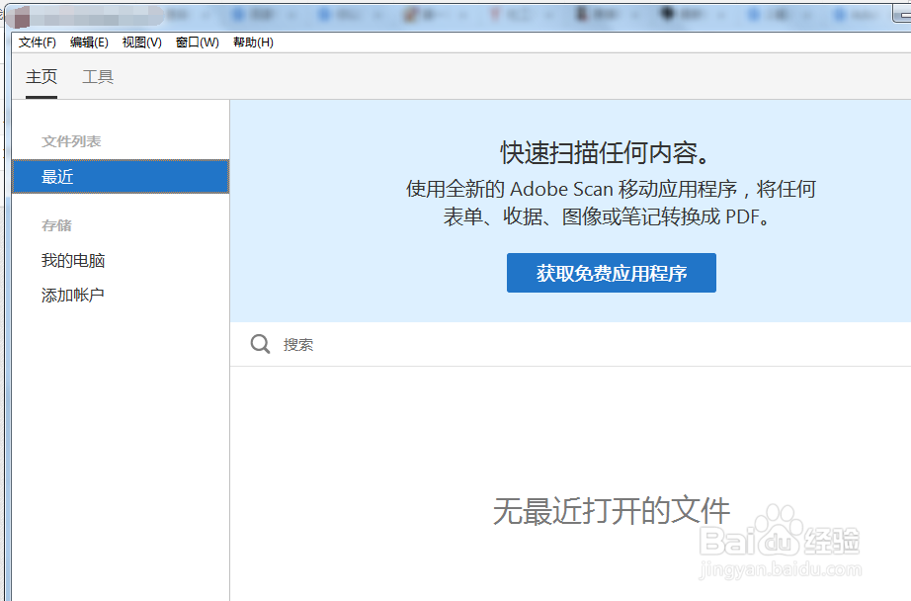Open the 窗口(W) menu
The image size is (911, 601).
[198, 43]
